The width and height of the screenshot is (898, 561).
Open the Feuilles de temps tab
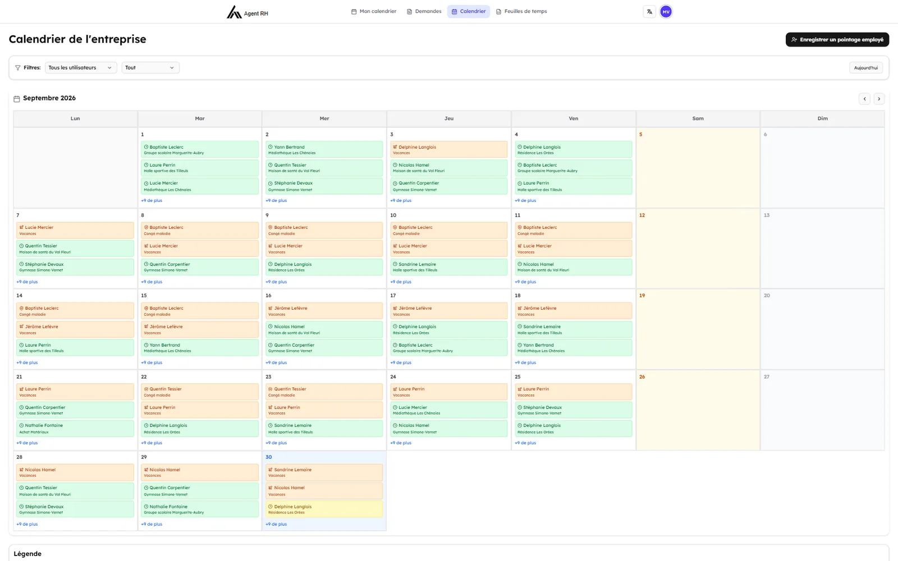(x=521, y=11)
